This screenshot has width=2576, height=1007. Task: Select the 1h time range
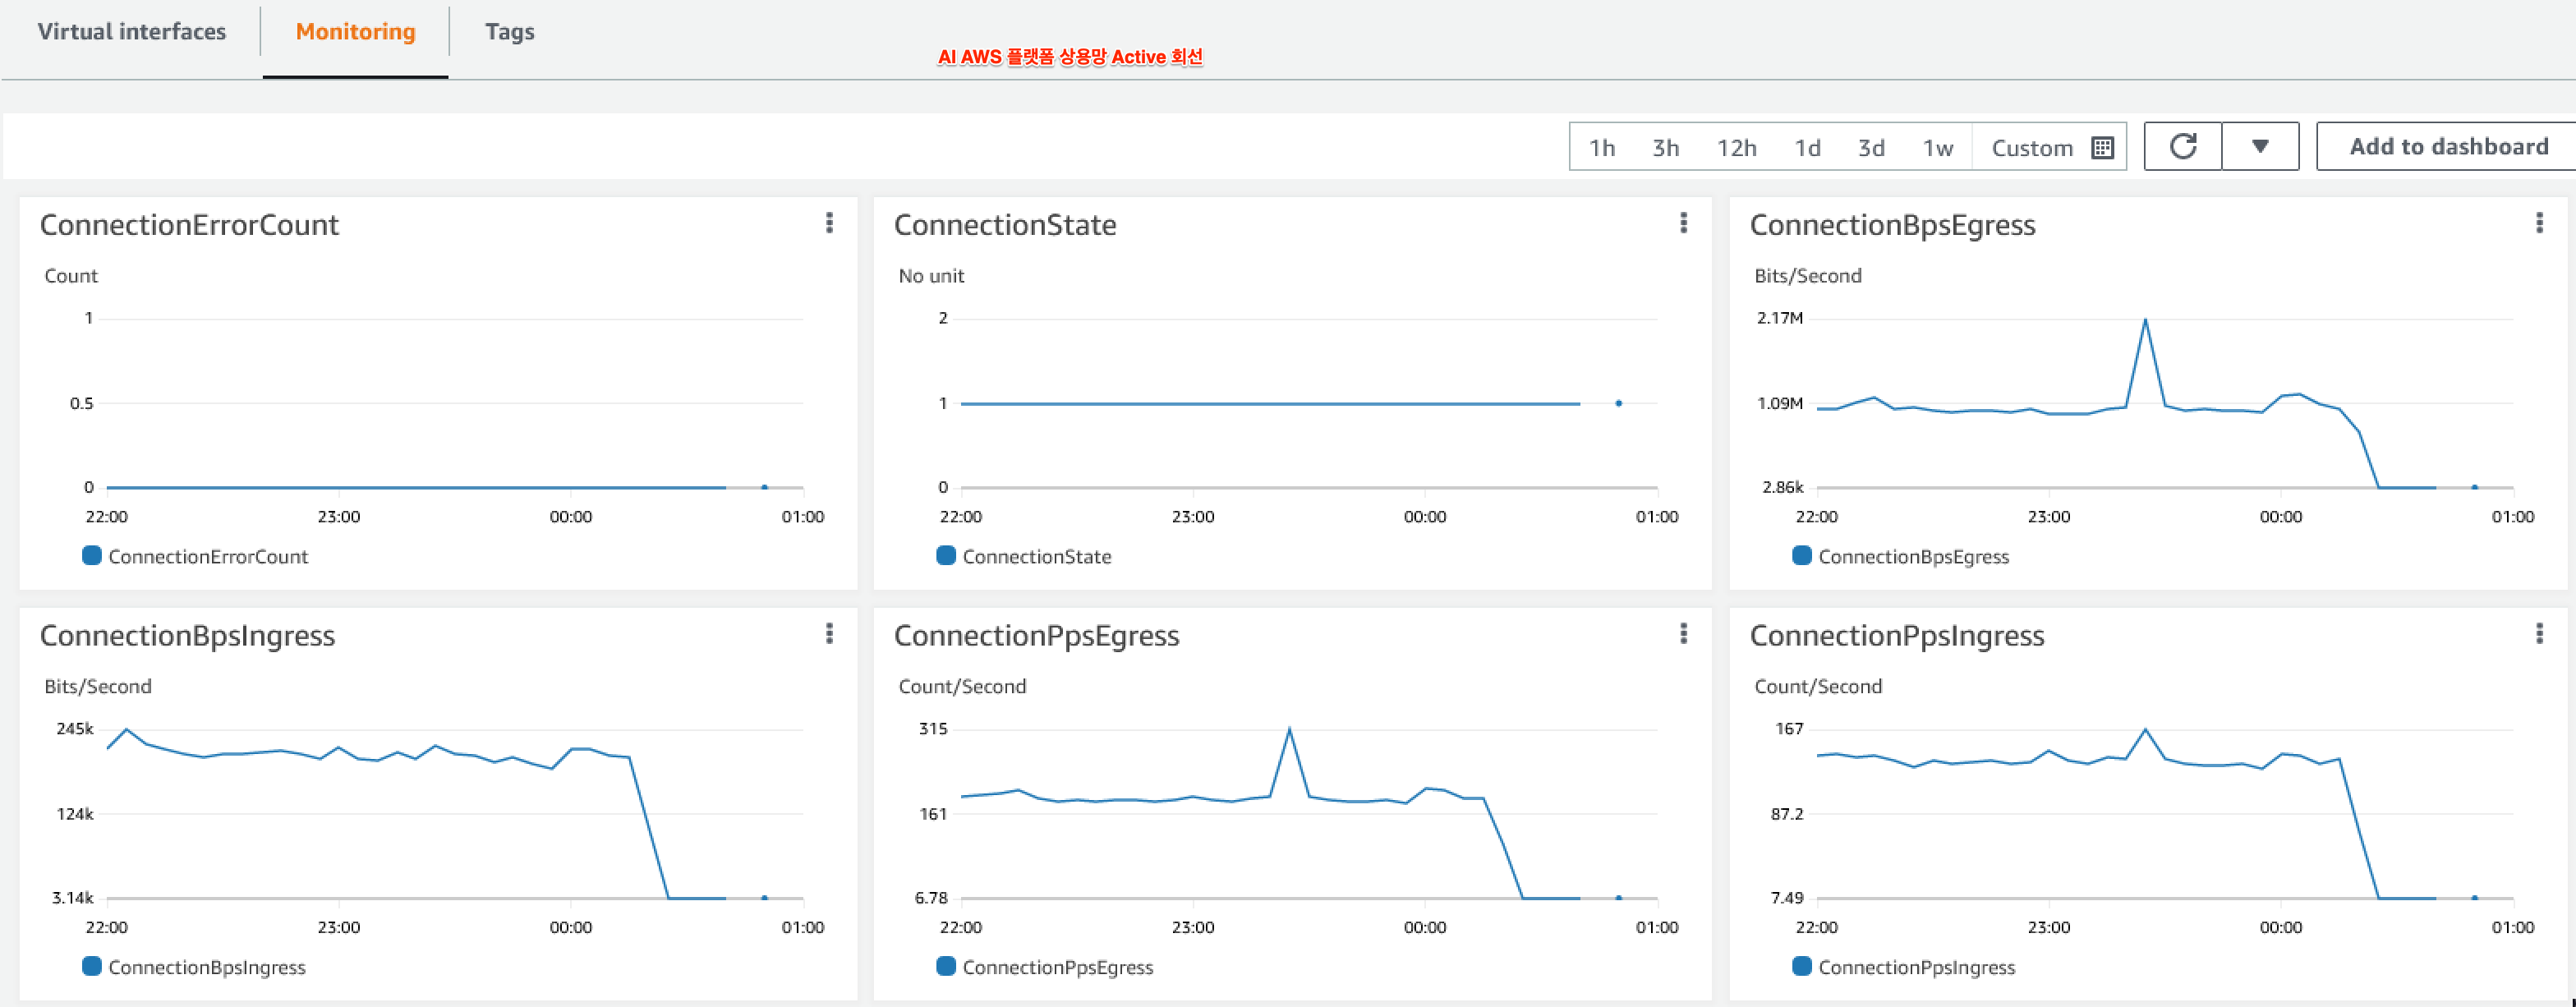click(1601, 148)
